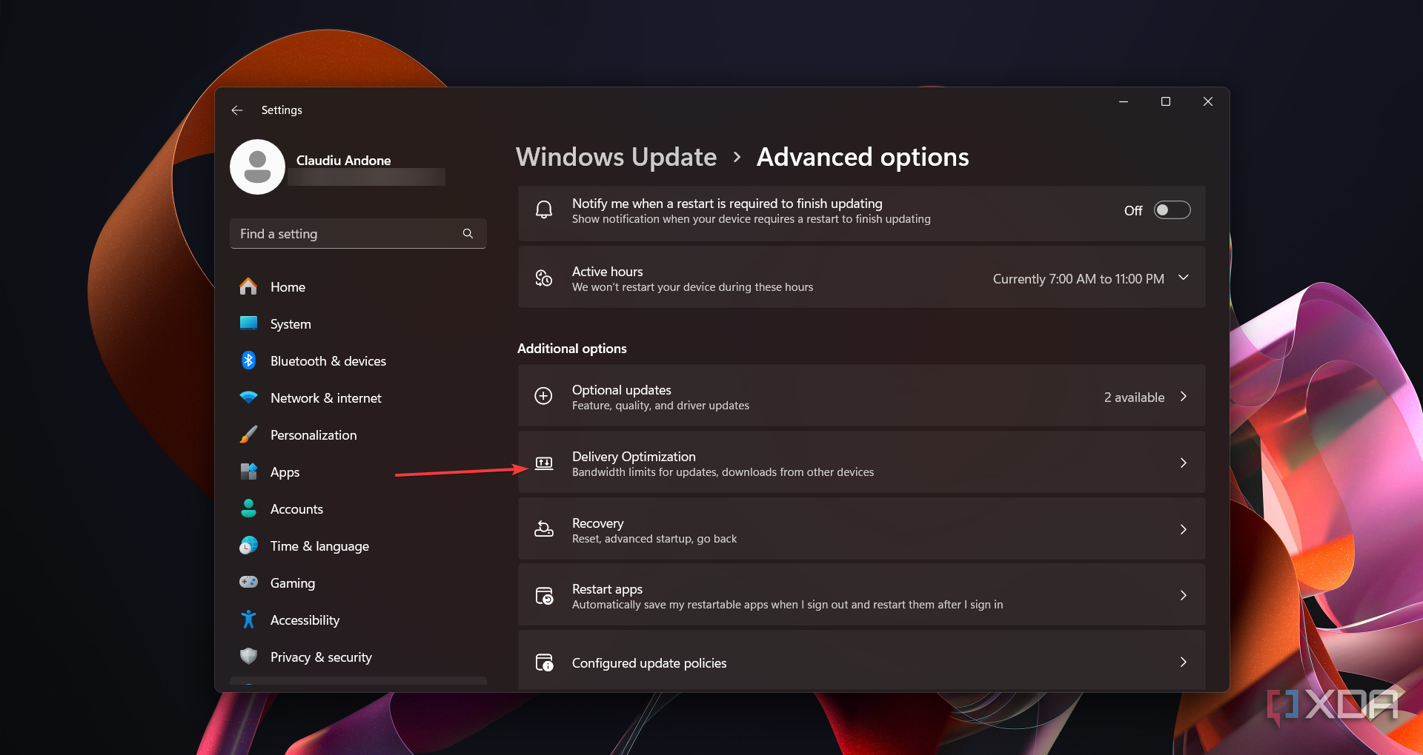Open the Recovery row
This screenshot has width=1423, height=755.
coord(861,529)
